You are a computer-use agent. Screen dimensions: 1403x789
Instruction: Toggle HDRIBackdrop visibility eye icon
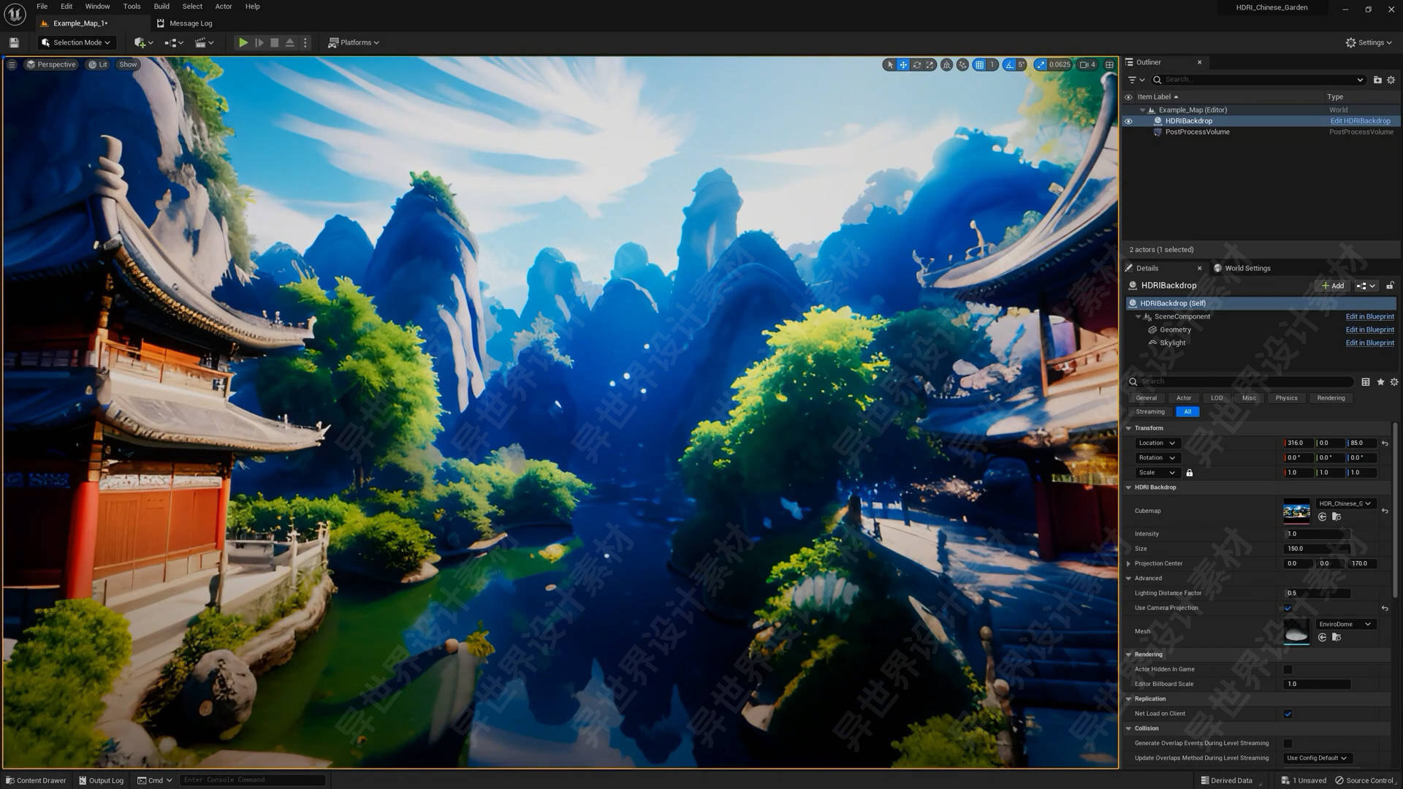pos(1128,121)
